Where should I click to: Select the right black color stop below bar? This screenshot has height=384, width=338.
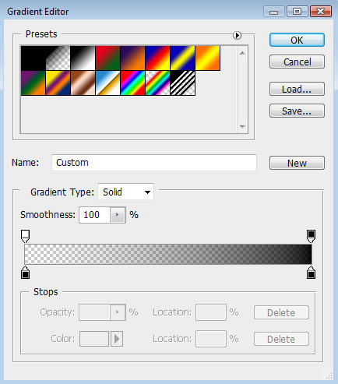(x=311, y=273)
